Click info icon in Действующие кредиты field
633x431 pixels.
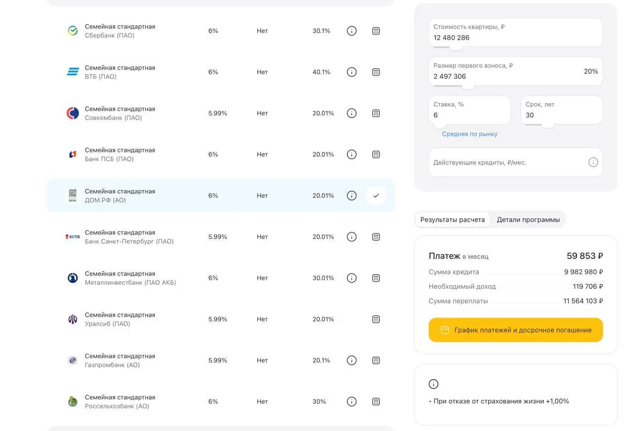(x=593, y=162)
